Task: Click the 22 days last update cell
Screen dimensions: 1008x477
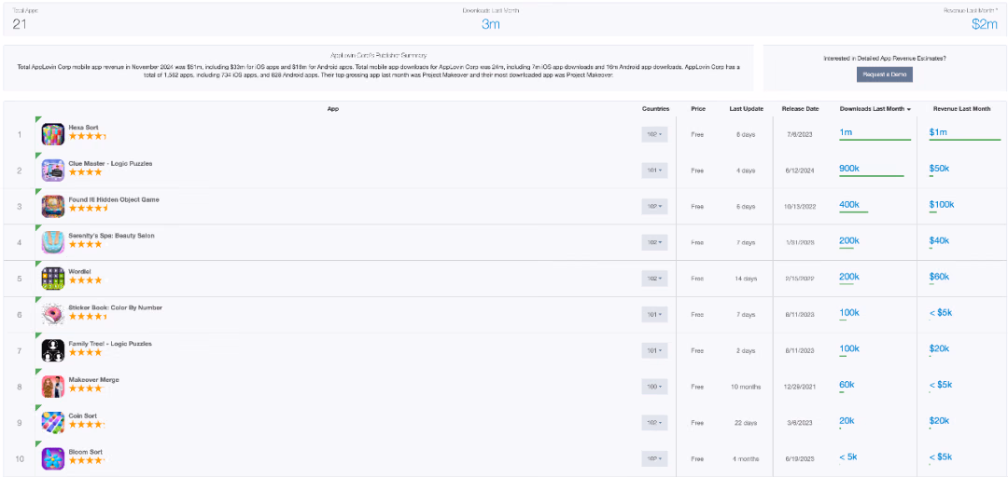Action: coord(746,422)
